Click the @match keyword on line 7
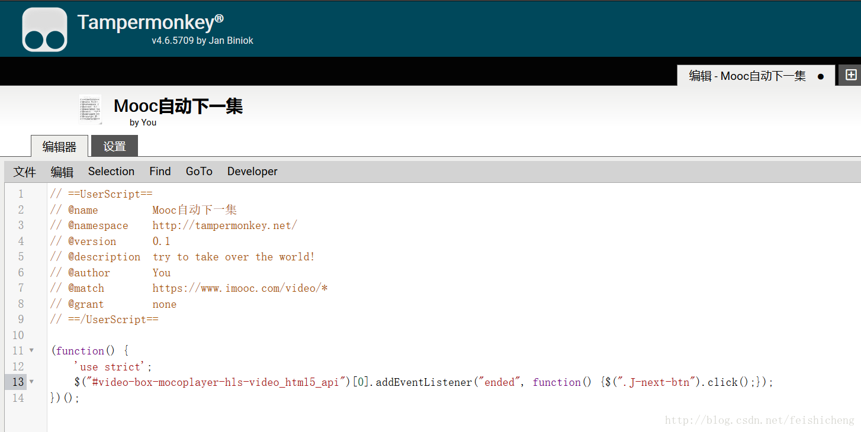This screenshot has height=432, width=861. (86, 288)
